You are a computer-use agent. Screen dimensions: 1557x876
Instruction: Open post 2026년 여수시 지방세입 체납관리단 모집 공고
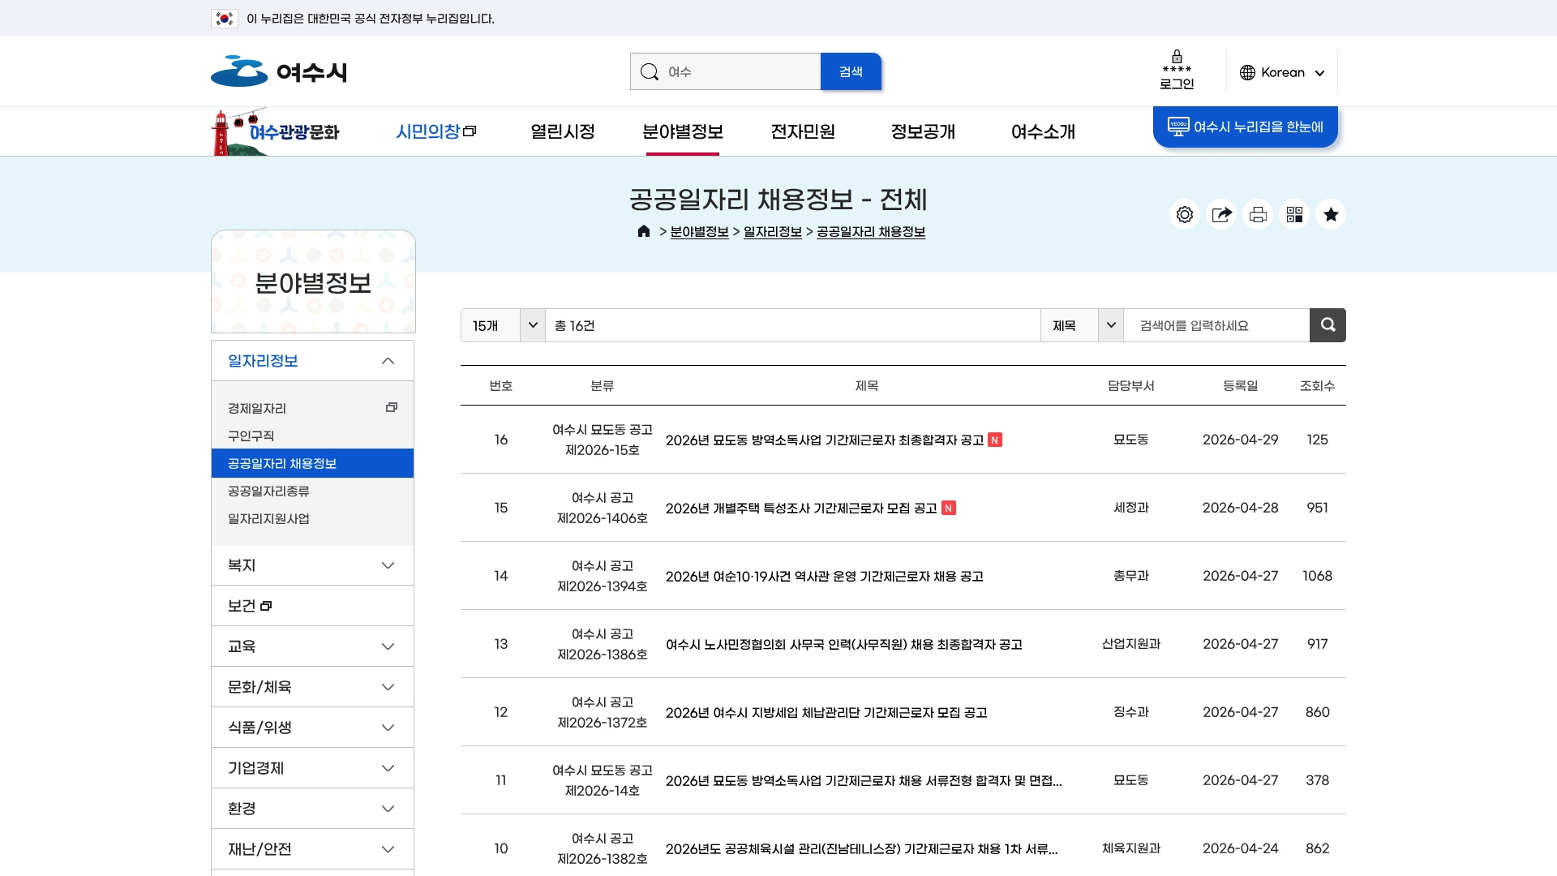pos(826,712)
